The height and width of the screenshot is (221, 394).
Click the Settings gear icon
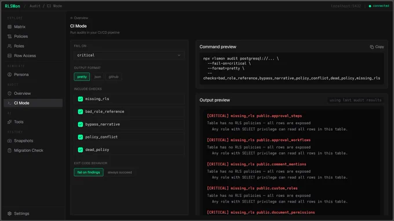[x=9, y=213]
